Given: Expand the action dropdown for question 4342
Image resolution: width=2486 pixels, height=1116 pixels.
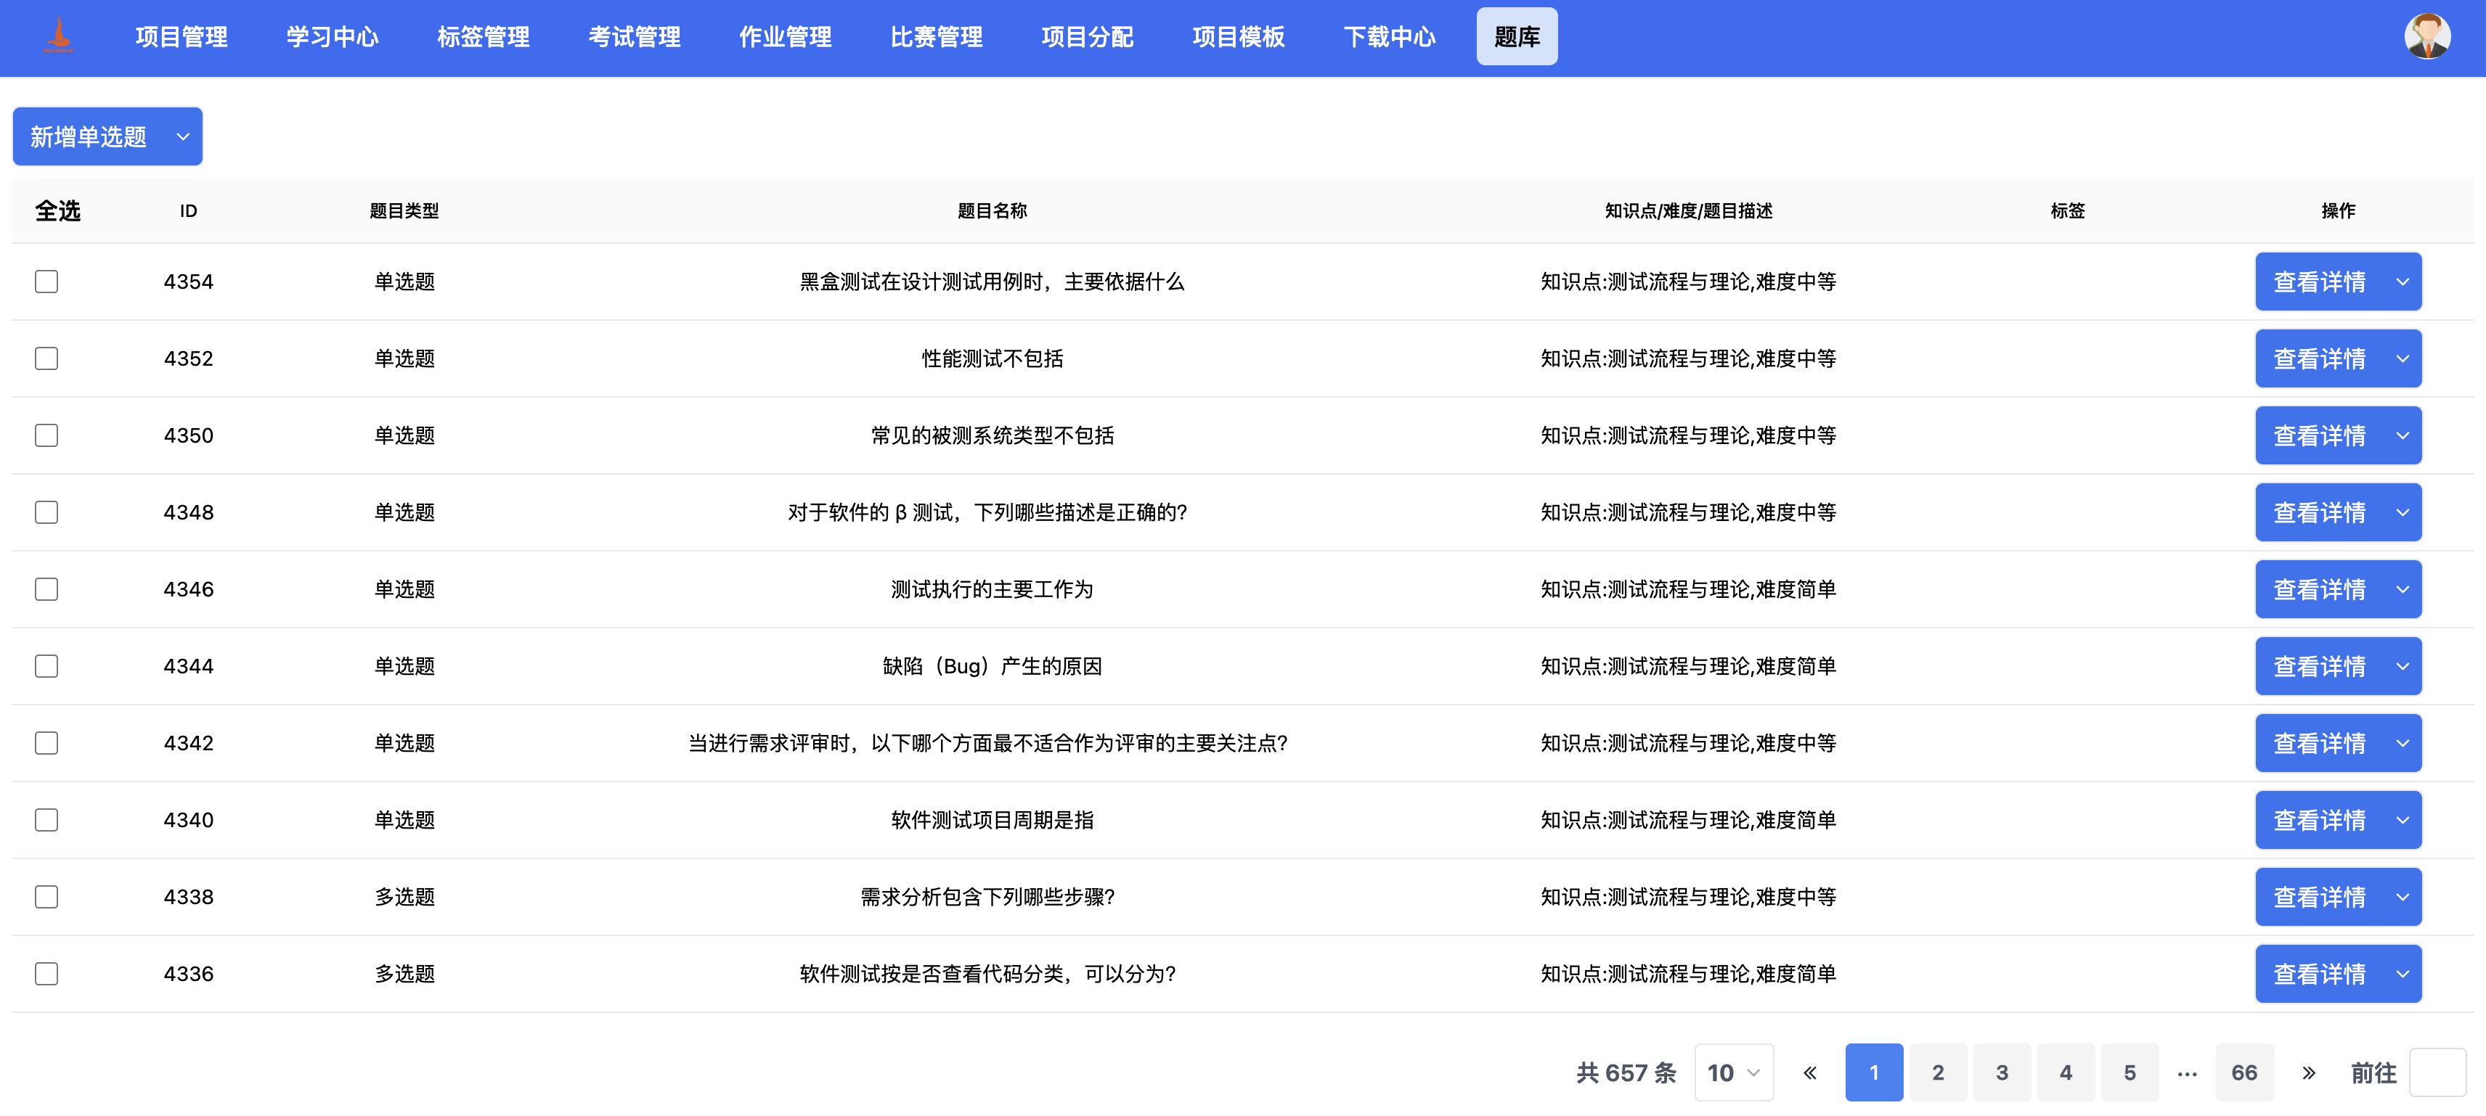Looking at the screenshot, I should pos(2402,743).
